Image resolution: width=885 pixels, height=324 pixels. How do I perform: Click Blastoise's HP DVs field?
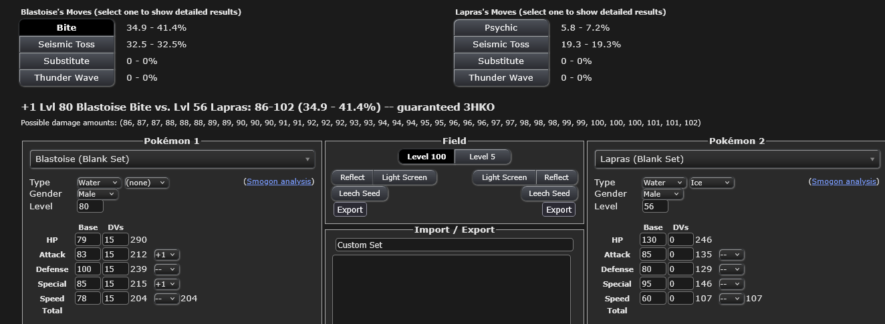(115, 240)
